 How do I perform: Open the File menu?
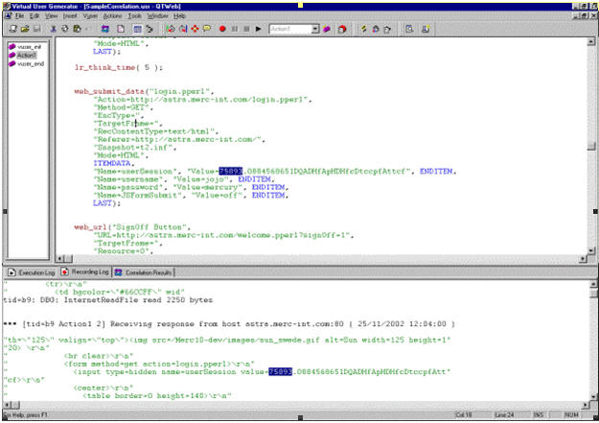(x=19, y=15)
